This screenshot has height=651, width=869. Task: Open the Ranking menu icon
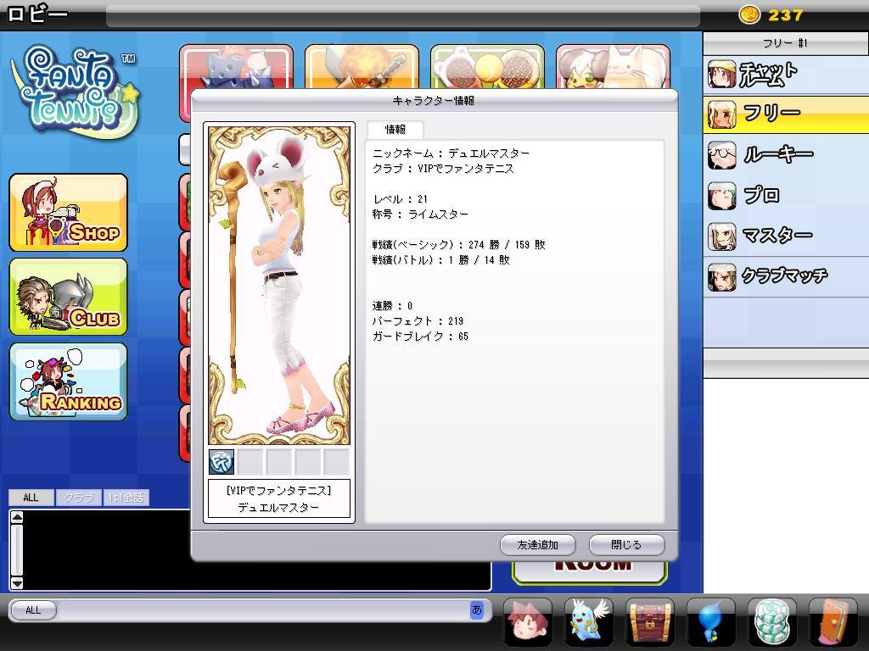[x=68, y=381]
